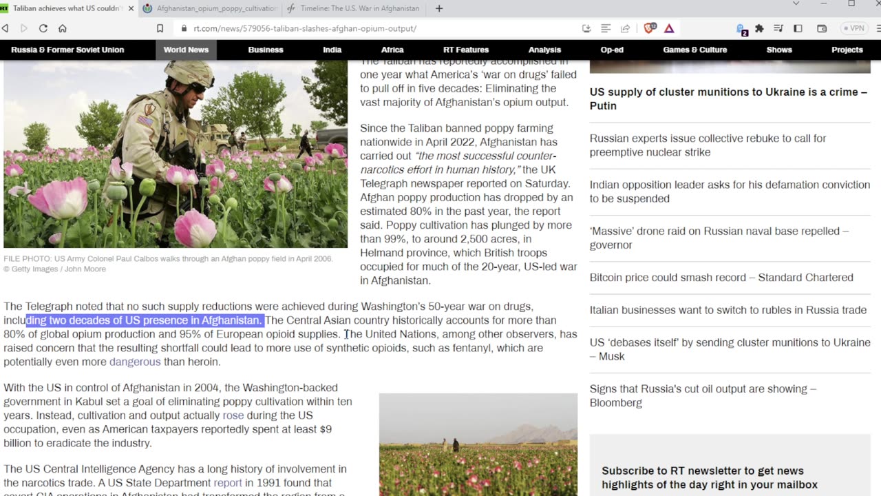Open Russian experts preemptive nuclear strike story
Screen dimensions: 881x496
pos(708,145)
